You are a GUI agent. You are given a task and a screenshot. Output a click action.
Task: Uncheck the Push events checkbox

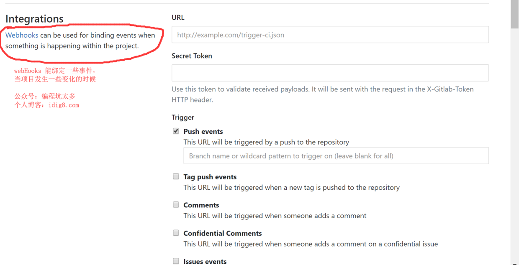pyautogui.click(x=176, y=130)
